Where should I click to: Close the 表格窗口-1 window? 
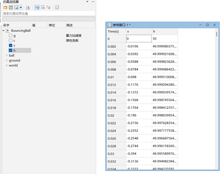pos(215,25)
